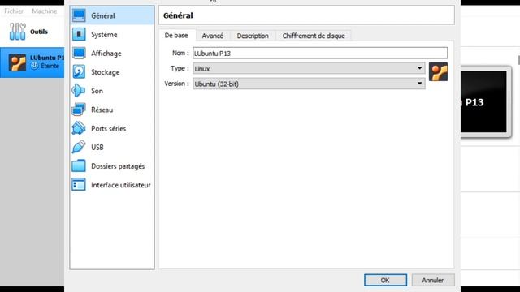Open the Machine menu
This screenshot has height=292, width=520.
pyautogui.click(x=45, y=11)
